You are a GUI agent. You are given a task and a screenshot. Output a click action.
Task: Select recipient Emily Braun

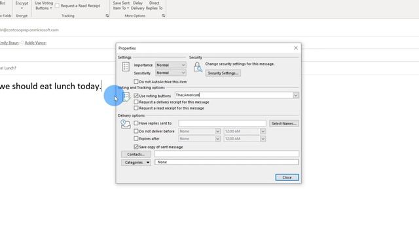click(x=9, y=43)
